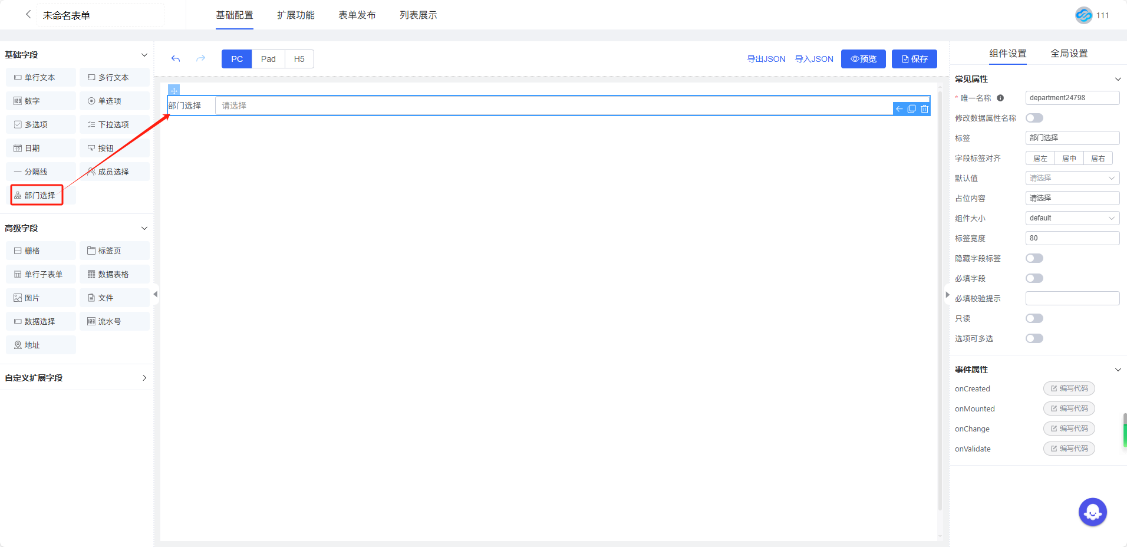Click the redo arrow icon
Image resolution: width=1127 pixels, height=547 pixels.
(x=201, y=59)
